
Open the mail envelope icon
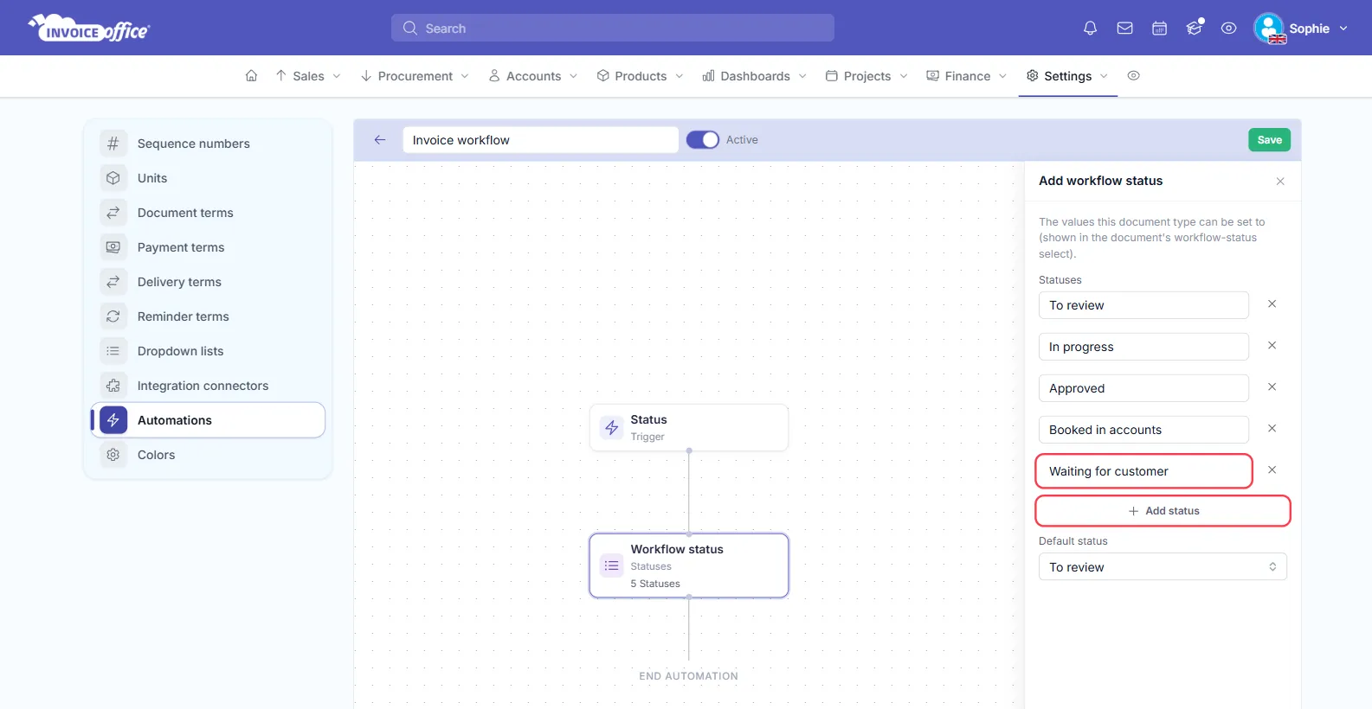(1124, 28)
